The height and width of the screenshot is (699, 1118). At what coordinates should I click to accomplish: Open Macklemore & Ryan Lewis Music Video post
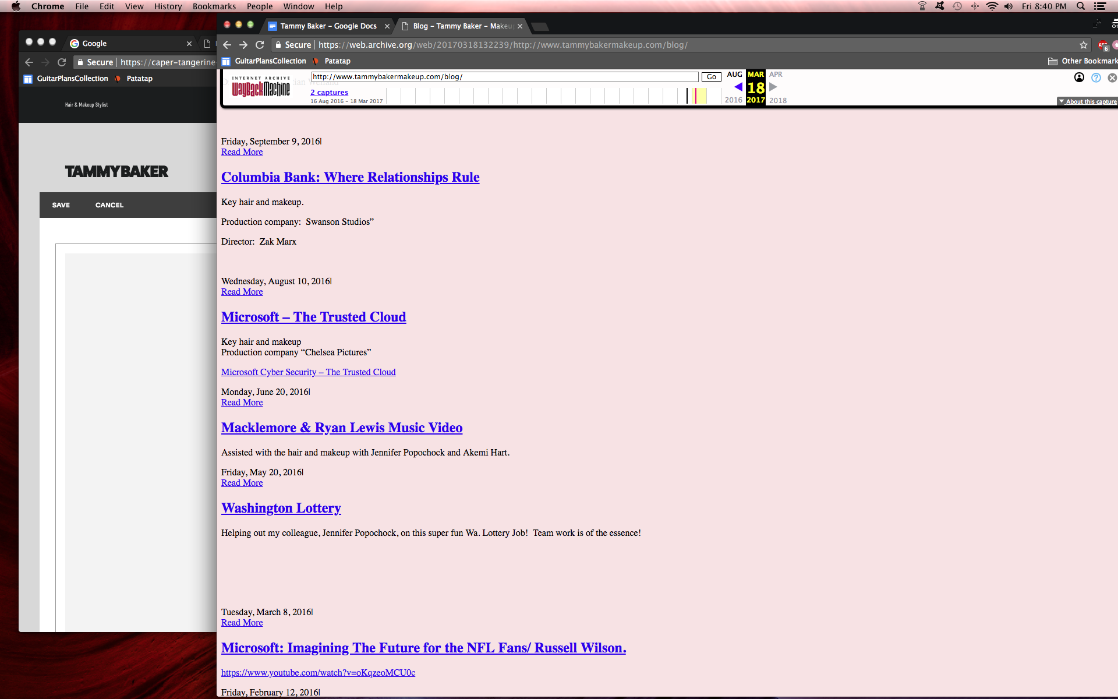(x=342, y=428)
